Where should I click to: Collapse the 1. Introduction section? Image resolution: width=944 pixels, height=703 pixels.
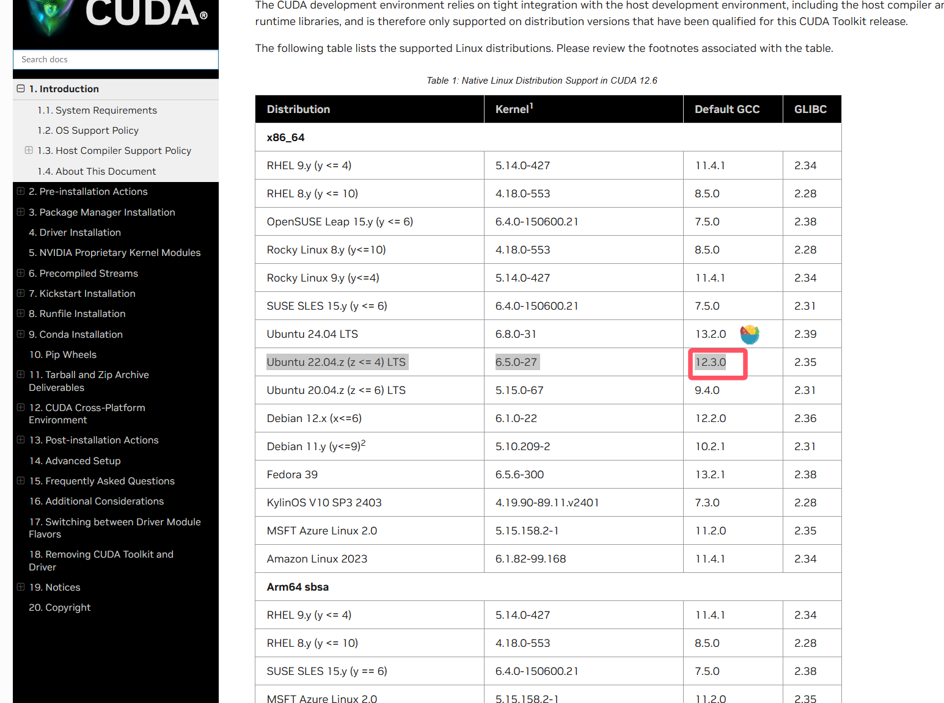[x=21, y=89]
